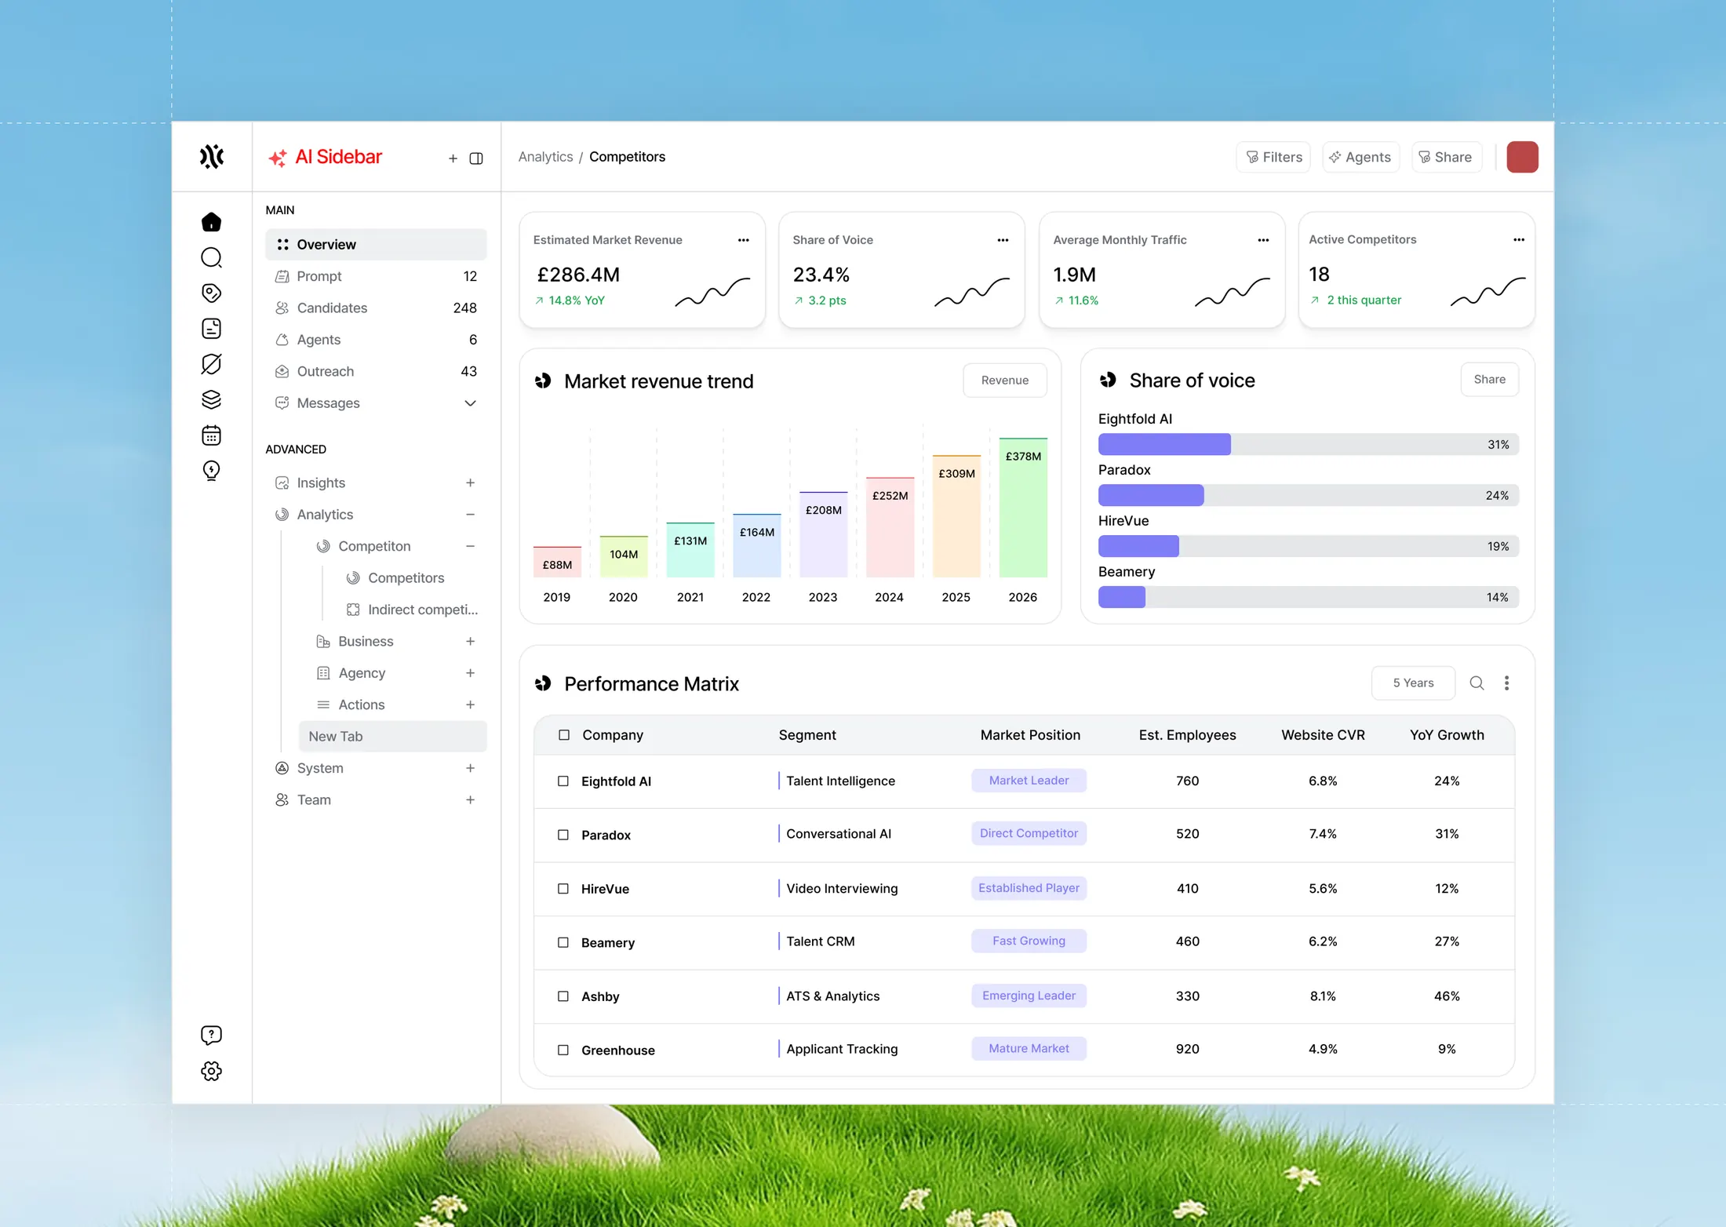This screenshot has height=1227, width=1726.
Task: Click the Market Leader position badge
Action: [1029, 781]
